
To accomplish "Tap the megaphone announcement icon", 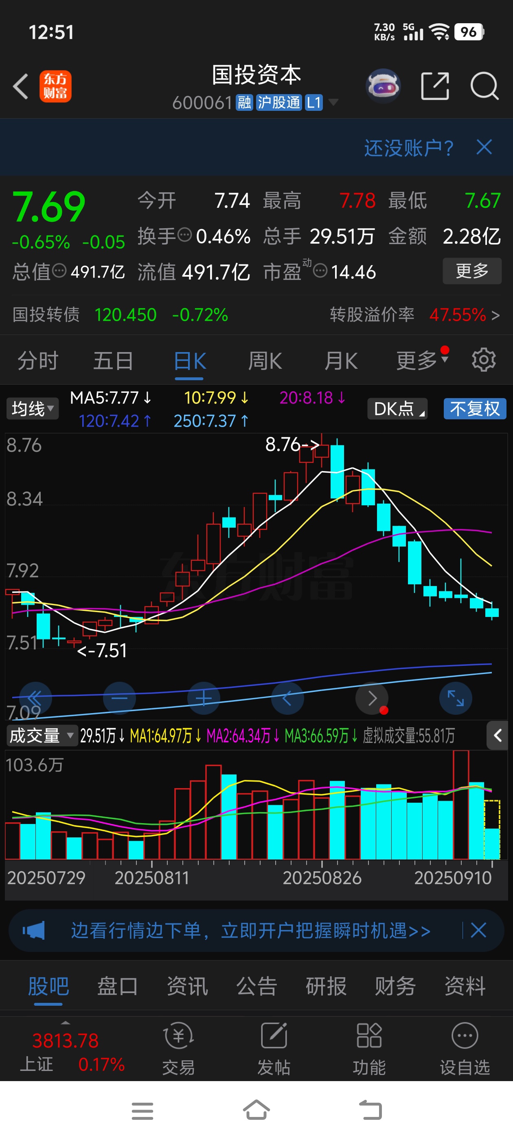I will click(x=34, y=930).
